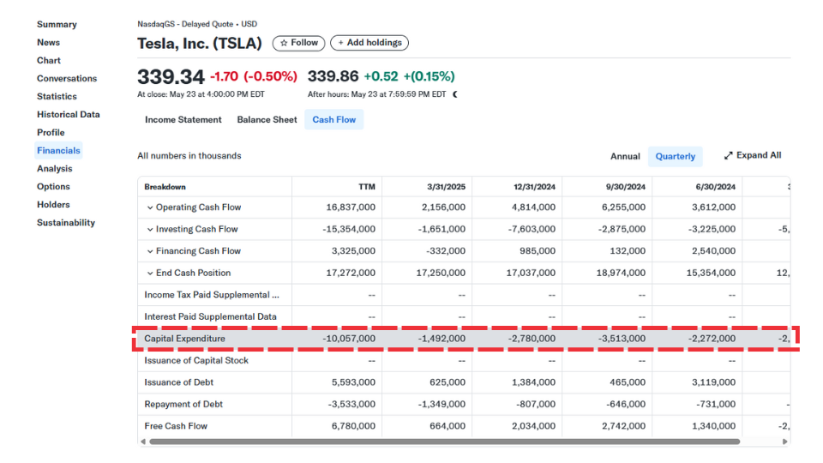This screenshot has height=463, width=823.
Task: Click the Expand All arrows icon
Action: point(728,156)
